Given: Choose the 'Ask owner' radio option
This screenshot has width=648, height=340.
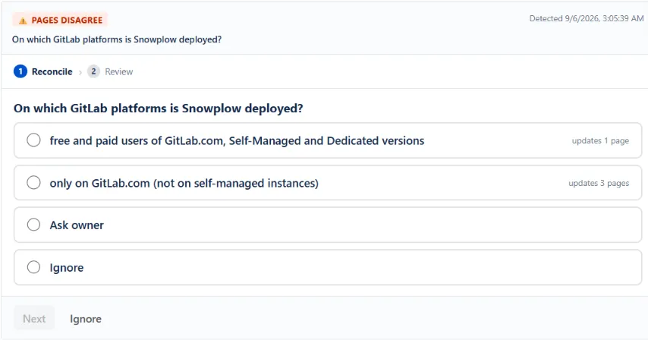Looking at the screenshot, I should [33, 225].
